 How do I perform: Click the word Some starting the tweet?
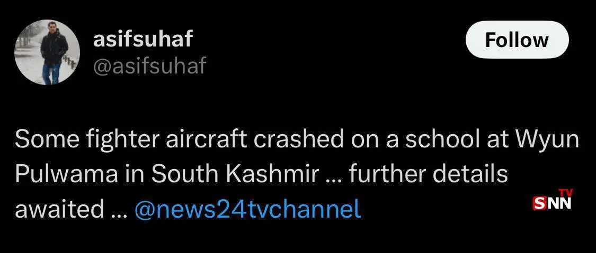pyautogui.click(x=47, y=140)
